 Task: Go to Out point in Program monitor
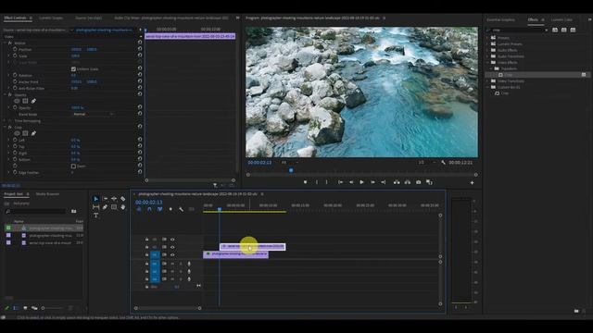pyautogui.click(x=383, y=182)
